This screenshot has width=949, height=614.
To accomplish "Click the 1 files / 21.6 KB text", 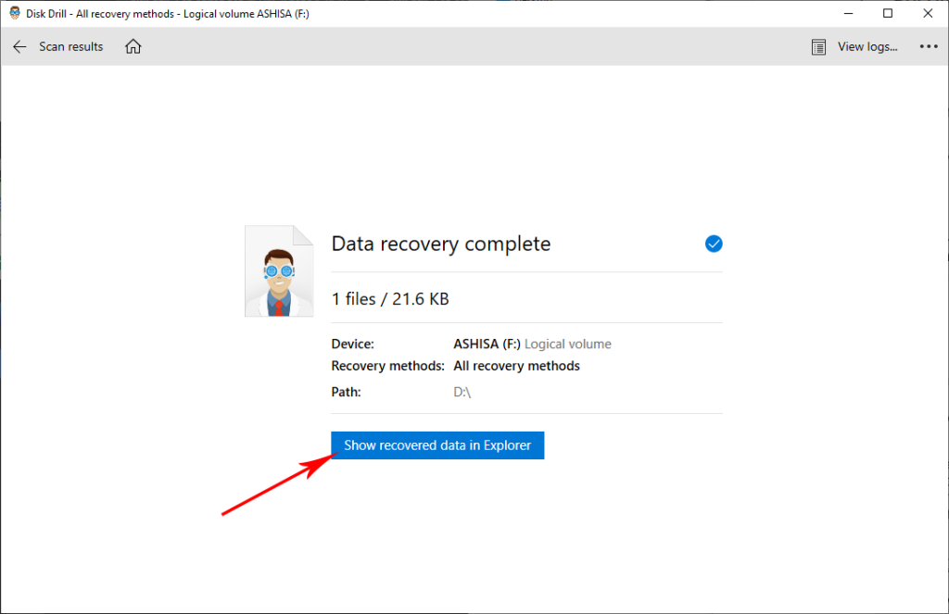I will pos(390,299).
